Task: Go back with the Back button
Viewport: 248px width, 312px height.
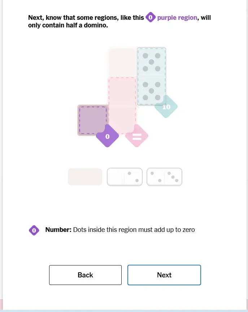Action: (85, 275)
